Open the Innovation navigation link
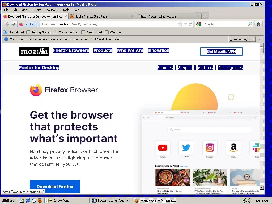The image size is (272, 204). click(159, 50)
